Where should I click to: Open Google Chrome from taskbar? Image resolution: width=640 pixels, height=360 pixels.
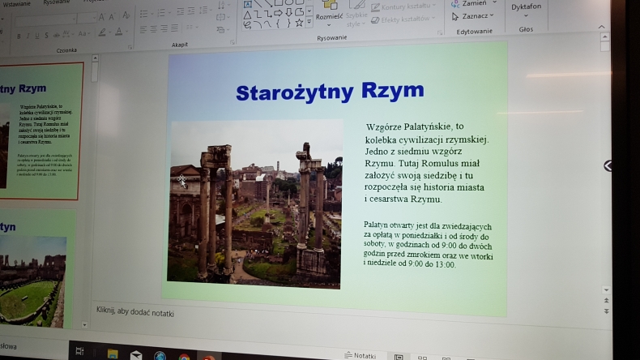point(184,357)
